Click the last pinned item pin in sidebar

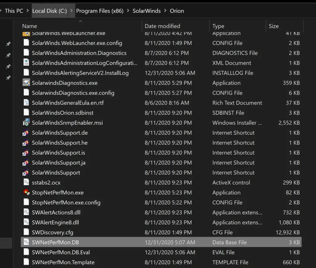click(8, 77)
